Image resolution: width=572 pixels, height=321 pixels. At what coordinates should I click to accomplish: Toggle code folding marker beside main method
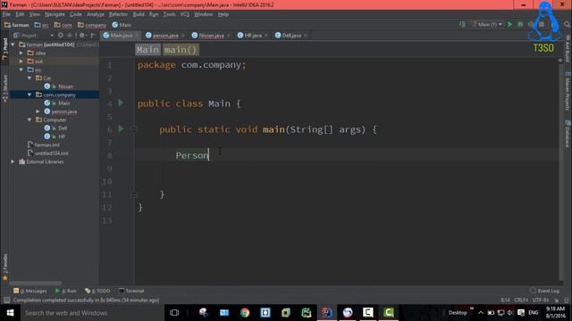click(134, 129)
